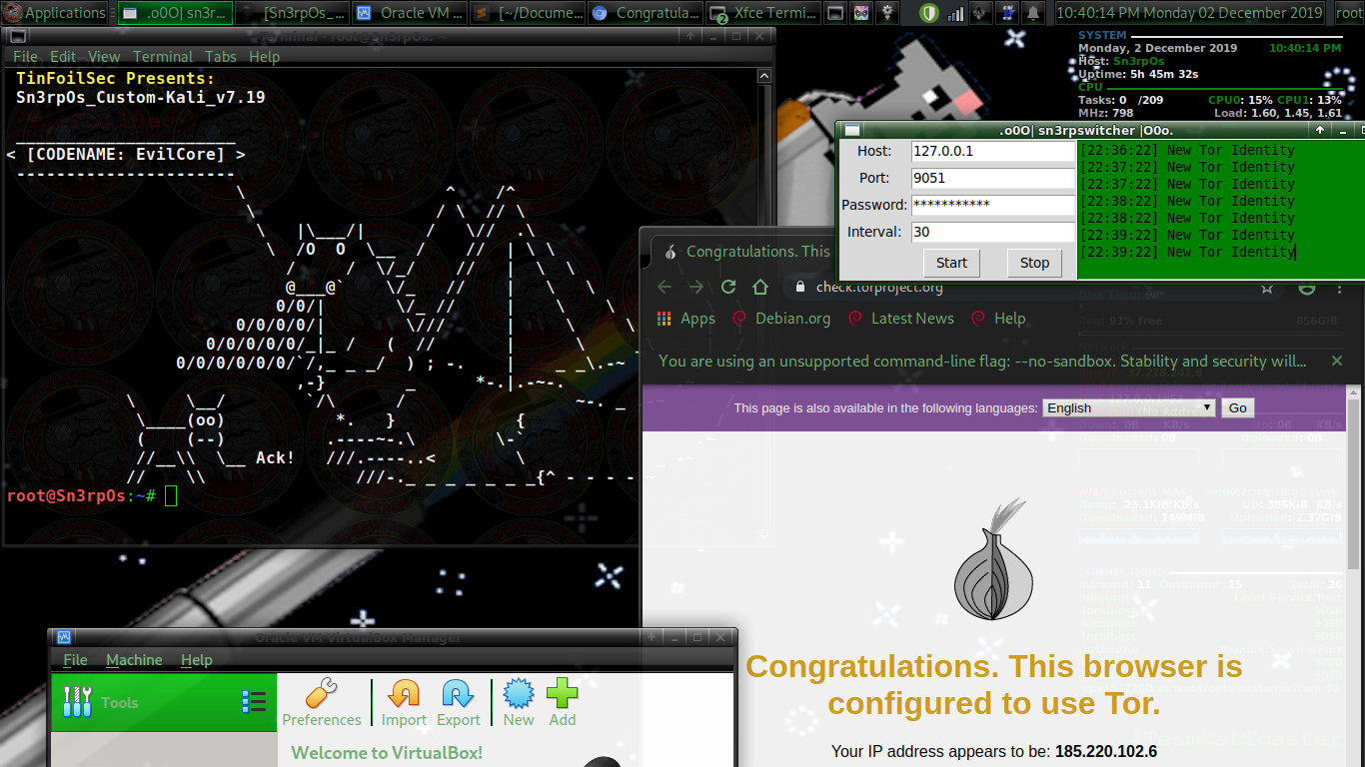Open the Applications menu in the panel
The height and width of the screenshot is (767, 1365).
click(55, 13)
